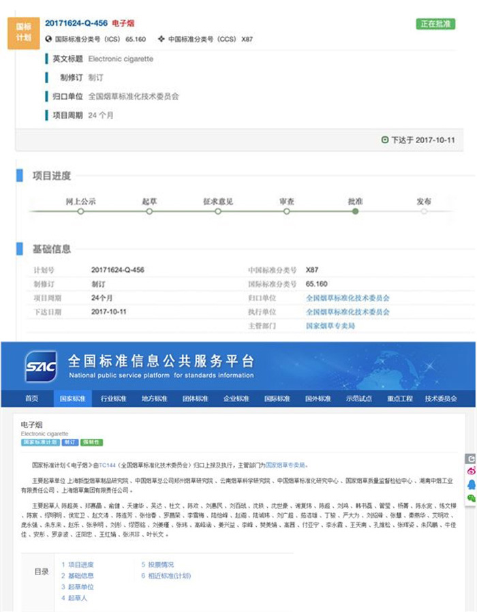This screenshot has width=477, height=612.
Task: Open 全国烟草标准化技术委员会 link in the 执行单位 row
Action: click(x=348, y=312)
